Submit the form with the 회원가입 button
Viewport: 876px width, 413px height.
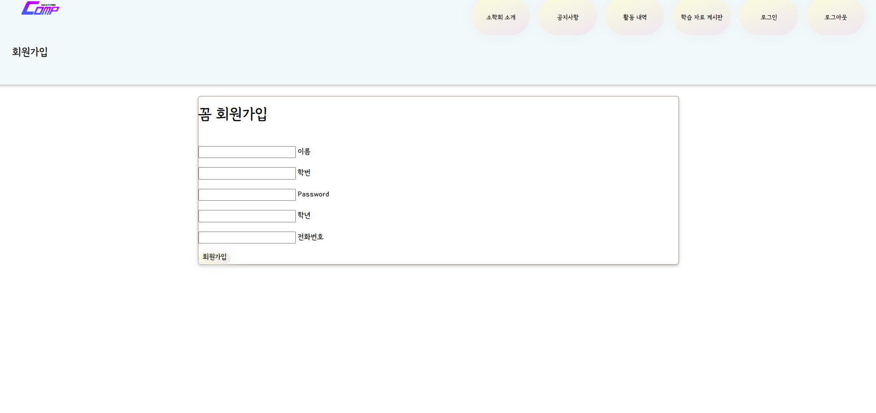point(215,257)
